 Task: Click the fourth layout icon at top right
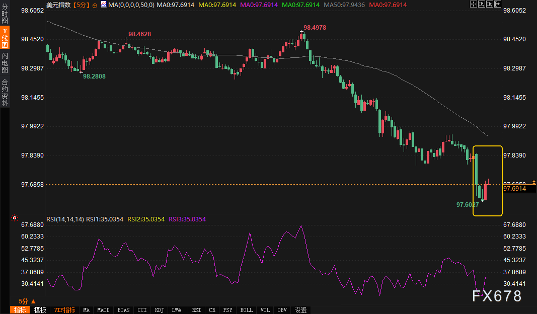point(498,5)
